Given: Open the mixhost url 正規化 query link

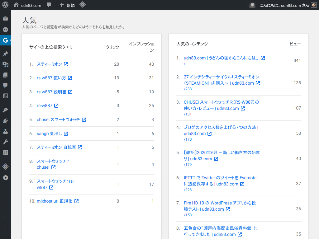Looking at the screenshot, I should (58, 201).
